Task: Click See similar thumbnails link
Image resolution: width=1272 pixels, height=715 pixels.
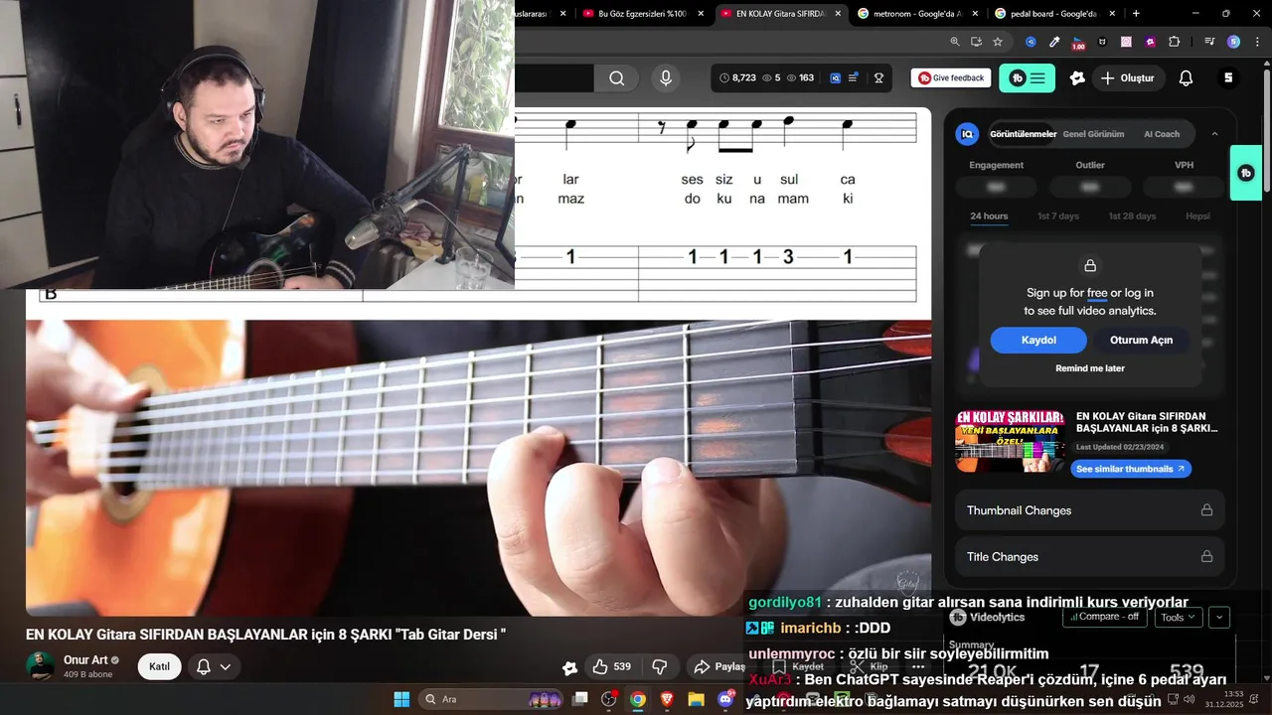Action: [1131, 469]
